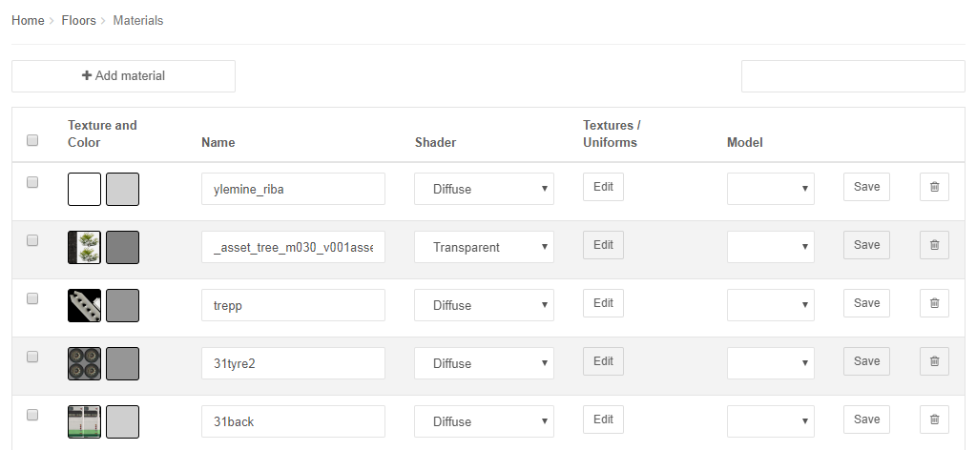This screenshot has width=976, height=450.
Task: Save the 31back material row
Action: (866, 419)
